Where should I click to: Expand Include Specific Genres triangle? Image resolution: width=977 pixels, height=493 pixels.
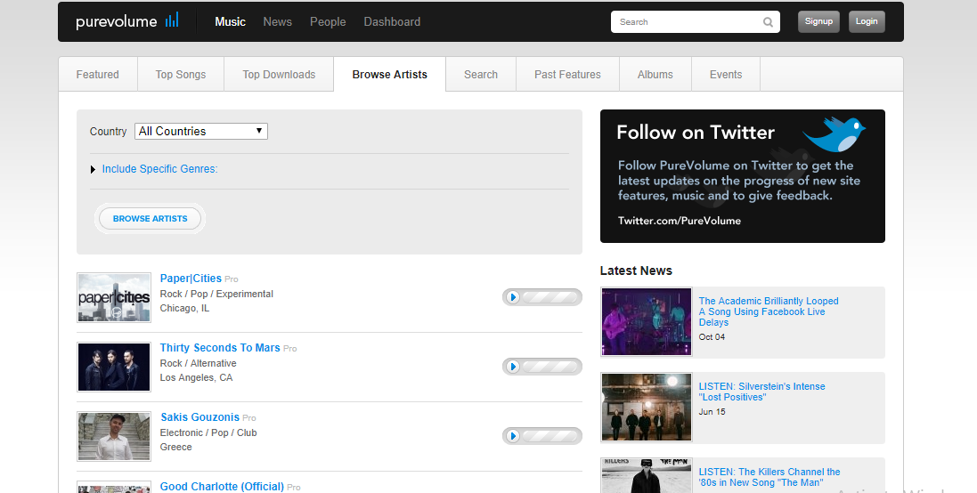[x=93, y=169]
